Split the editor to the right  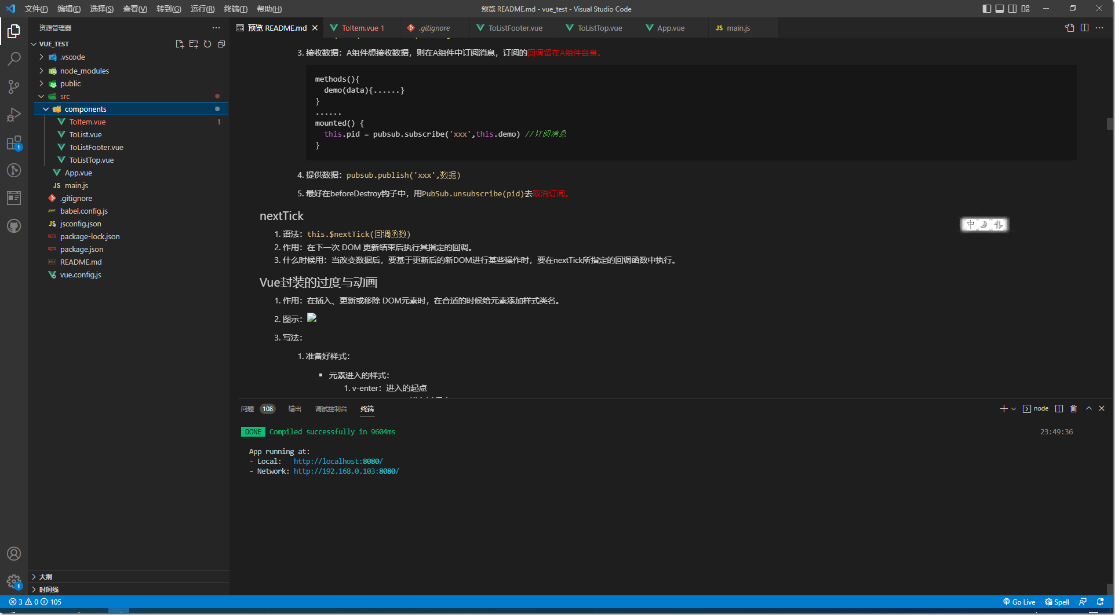tap(1084, 28)
